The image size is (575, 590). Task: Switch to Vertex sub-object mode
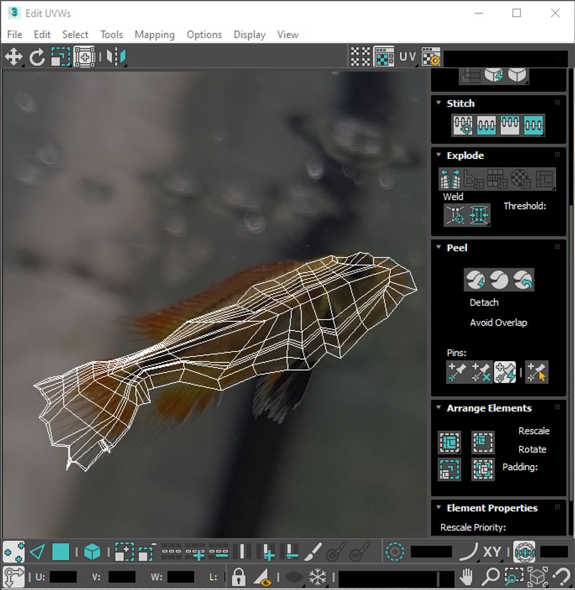coord(14,552)
